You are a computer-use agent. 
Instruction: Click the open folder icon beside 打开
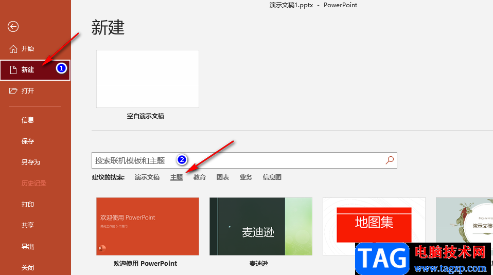click(x=13, y=91)
